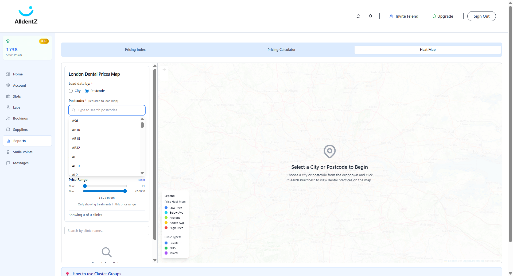Switch to the Pricing Calculator tab
This screenshot has height=276, width=513.
pyautogui.click(x=281, y=50)
